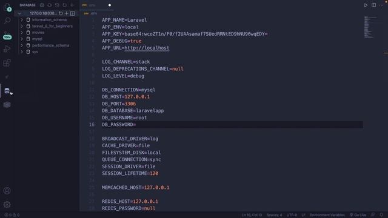
Task: Open Source Control view with 10K+ badge
Action: coord(7,36)
